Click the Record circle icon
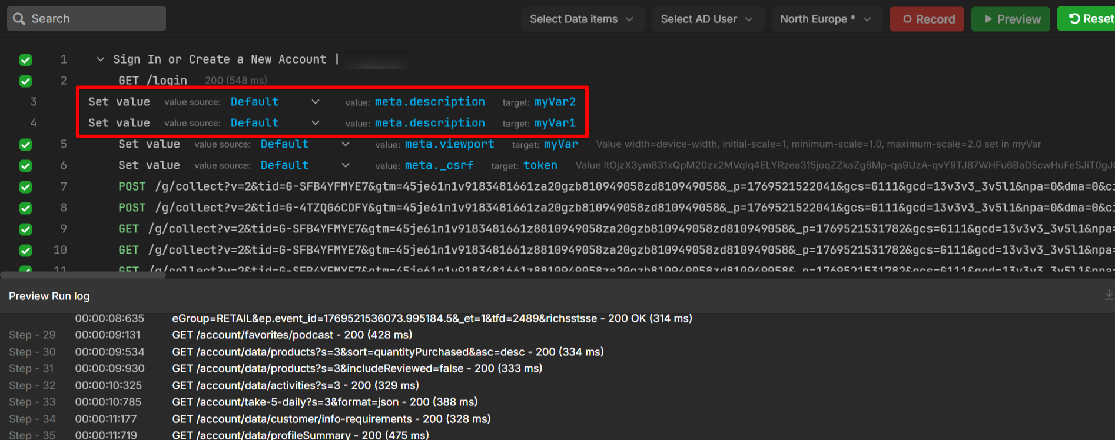The image size is (1115, 440). tap(907, 19)
